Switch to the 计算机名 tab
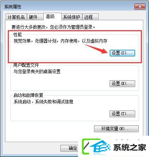The height and width of the screenshot is (157, 149). tap(16, 17)
